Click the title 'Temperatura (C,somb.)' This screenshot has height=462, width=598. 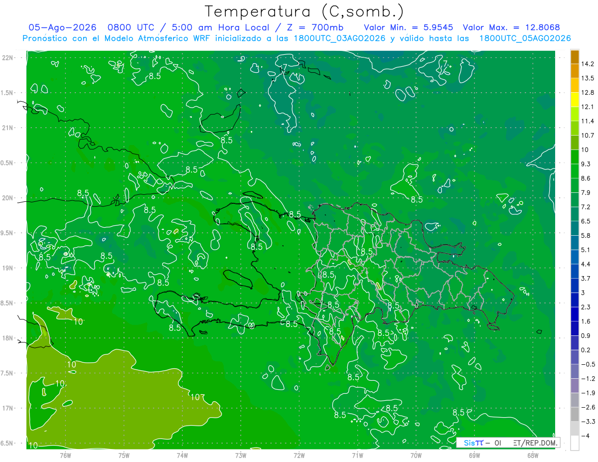pos(304,11)
